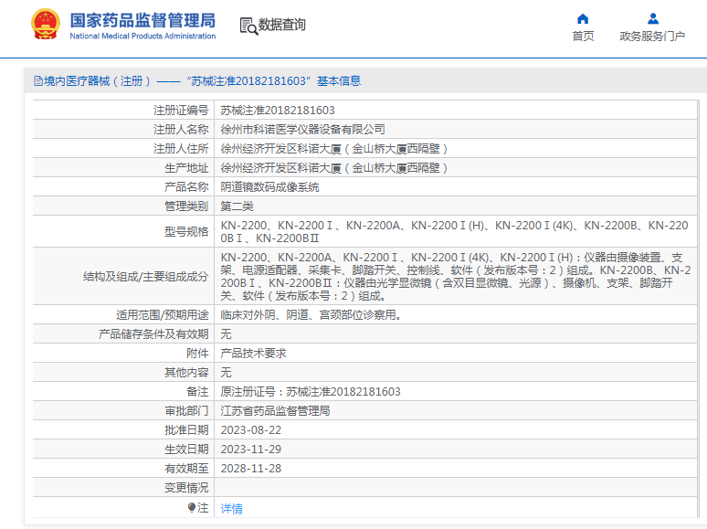Screen dimensions: 707x529
Task: Click the 原注册证号 remark value
Action: 311,391
